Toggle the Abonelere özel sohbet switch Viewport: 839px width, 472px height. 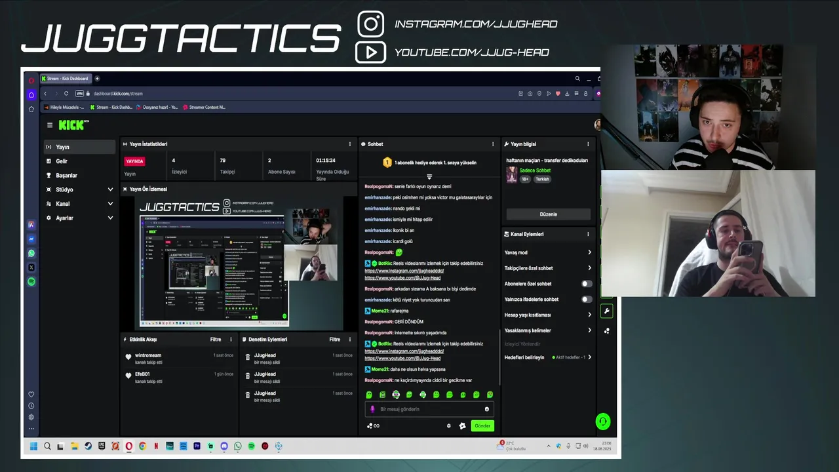(587, 284)
